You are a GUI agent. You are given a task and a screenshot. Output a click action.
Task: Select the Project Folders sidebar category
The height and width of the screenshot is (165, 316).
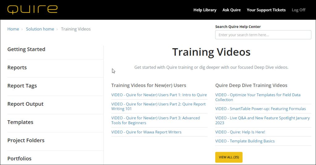[x=26, y=140]
